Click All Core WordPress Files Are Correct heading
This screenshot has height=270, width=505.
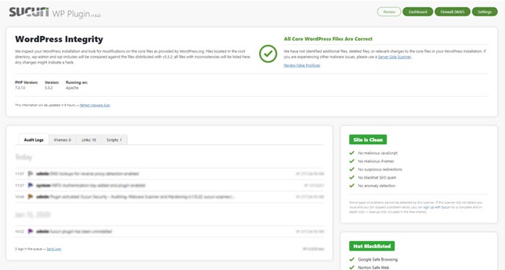(x=328, y=39)
